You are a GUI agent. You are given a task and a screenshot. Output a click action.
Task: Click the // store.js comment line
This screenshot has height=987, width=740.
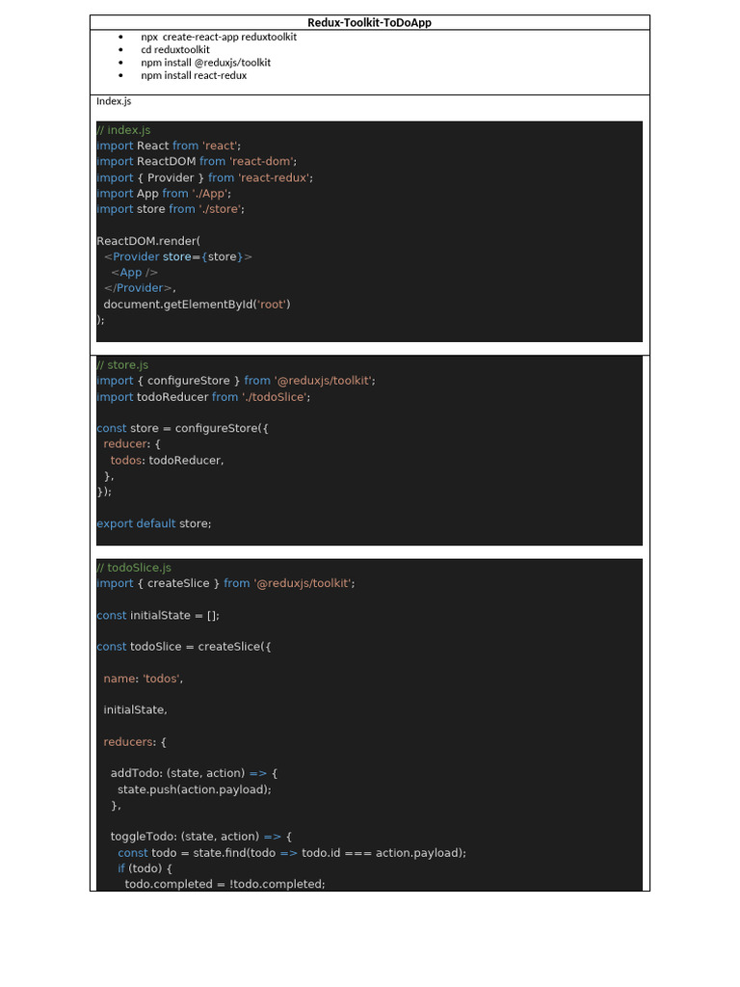pyautogui.click(x=123, y=365)
